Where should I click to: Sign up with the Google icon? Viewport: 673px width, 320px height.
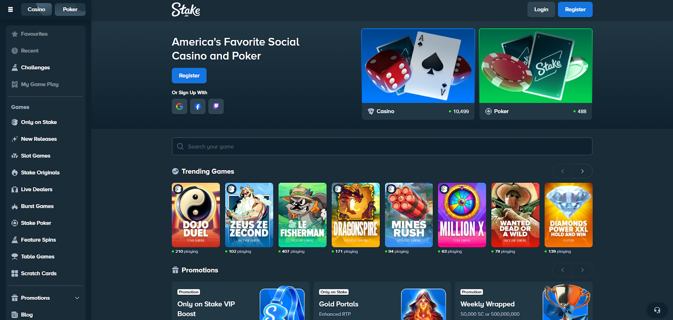tap(180, 106)
